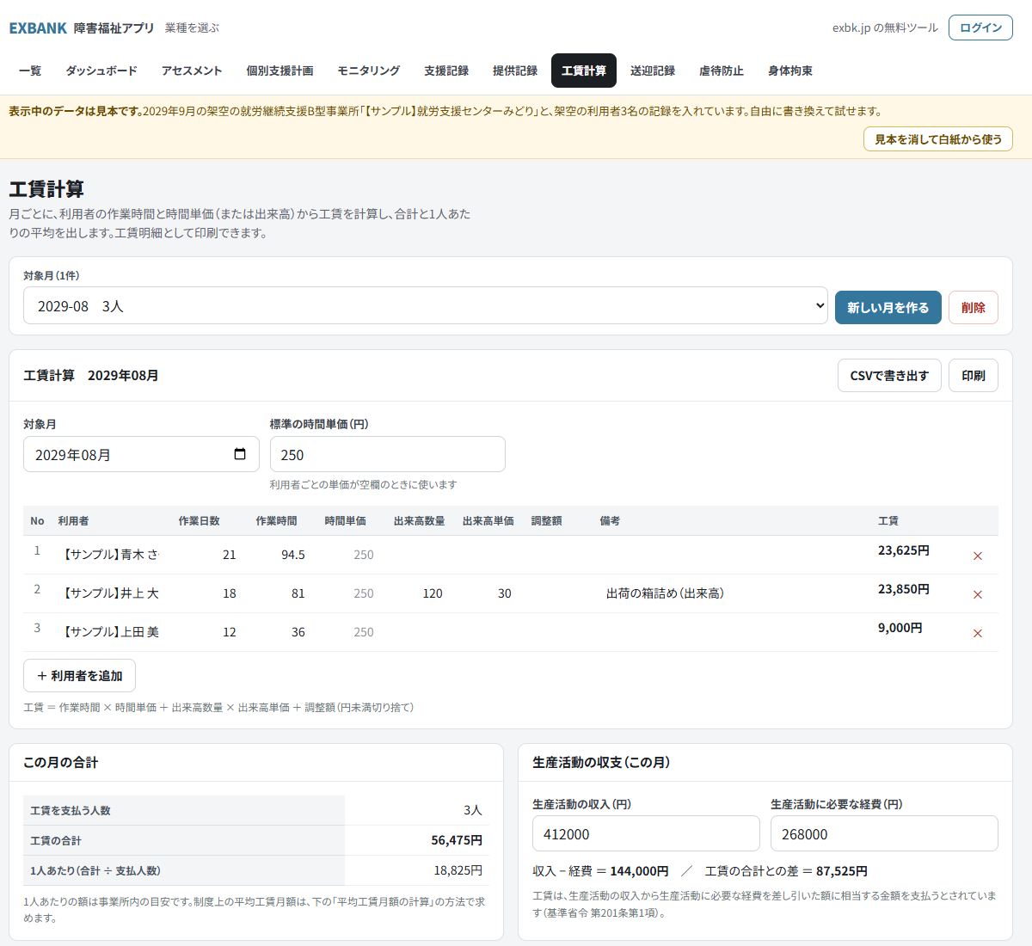The width and height of the screenshot is (1032, 946).
Task: Delete the 上田 row with its X icon
Action: click(x=977, y=633)
